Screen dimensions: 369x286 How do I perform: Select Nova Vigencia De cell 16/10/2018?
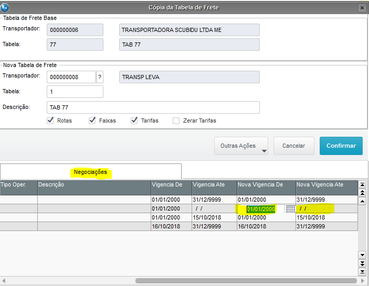[x=267, y=226]
